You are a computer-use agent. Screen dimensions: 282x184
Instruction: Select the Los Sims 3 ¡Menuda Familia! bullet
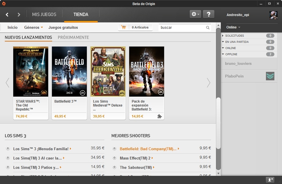(8, 149)
